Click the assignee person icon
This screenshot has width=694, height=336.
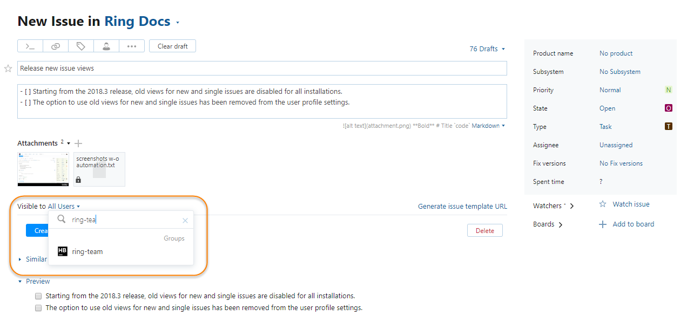click(106, 46)
